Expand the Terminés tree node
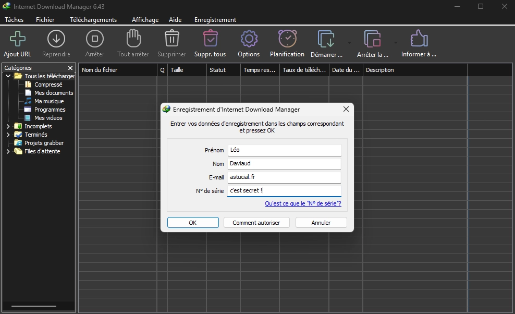Image resolution: width=515 pixels, height=314 pixels. (x=8, y=135)
